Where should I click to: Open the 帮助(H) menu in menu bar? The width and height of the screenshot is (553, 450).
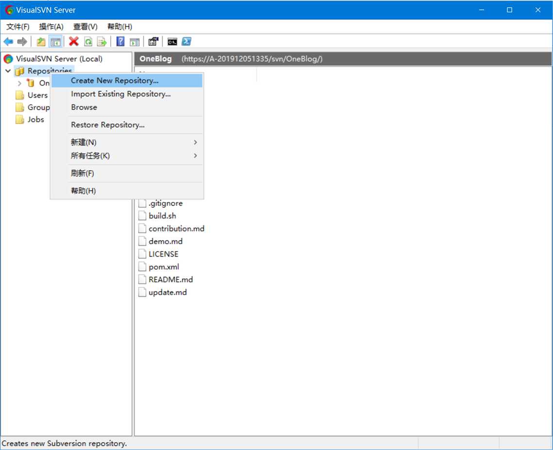[x=120, y=27]
